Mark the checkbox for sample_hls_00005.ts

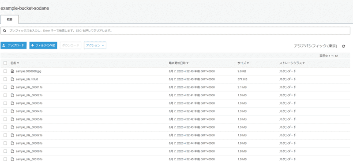click(x=5, y=119)
